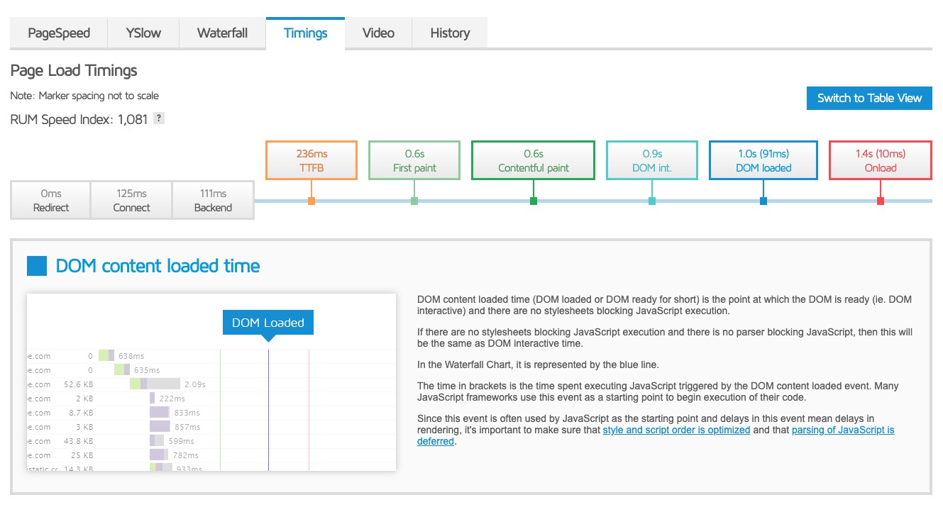
Task: Go to the Video tab
Action: click(x=378, y=33)
